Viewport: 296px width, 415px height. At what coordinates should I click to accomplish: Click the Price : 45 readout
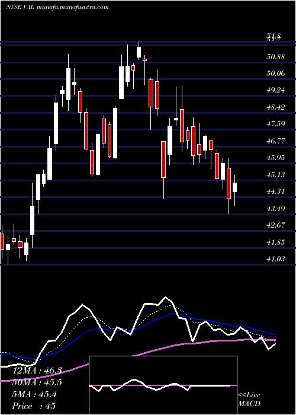[34, 406]
